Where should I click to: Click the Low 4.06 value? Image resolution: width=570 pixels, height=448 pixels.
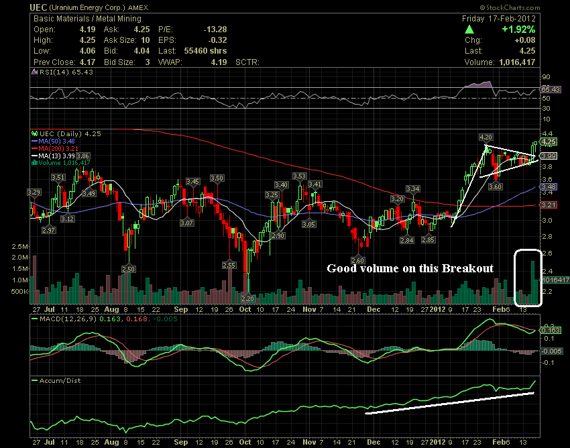(88, 51)
